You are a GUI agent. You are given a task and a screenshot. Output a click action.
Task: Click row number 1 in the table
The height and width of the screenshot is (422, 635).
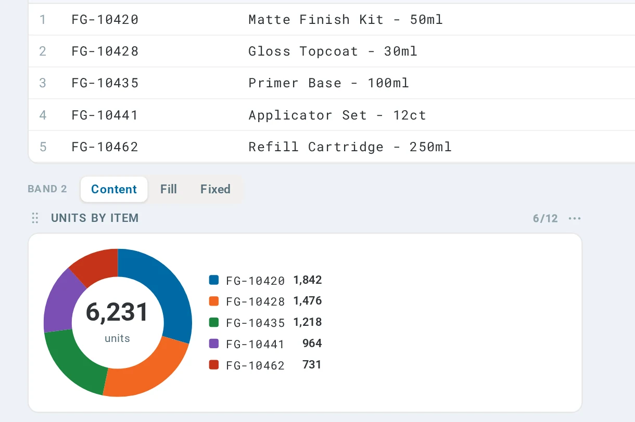tap(43, 20)
